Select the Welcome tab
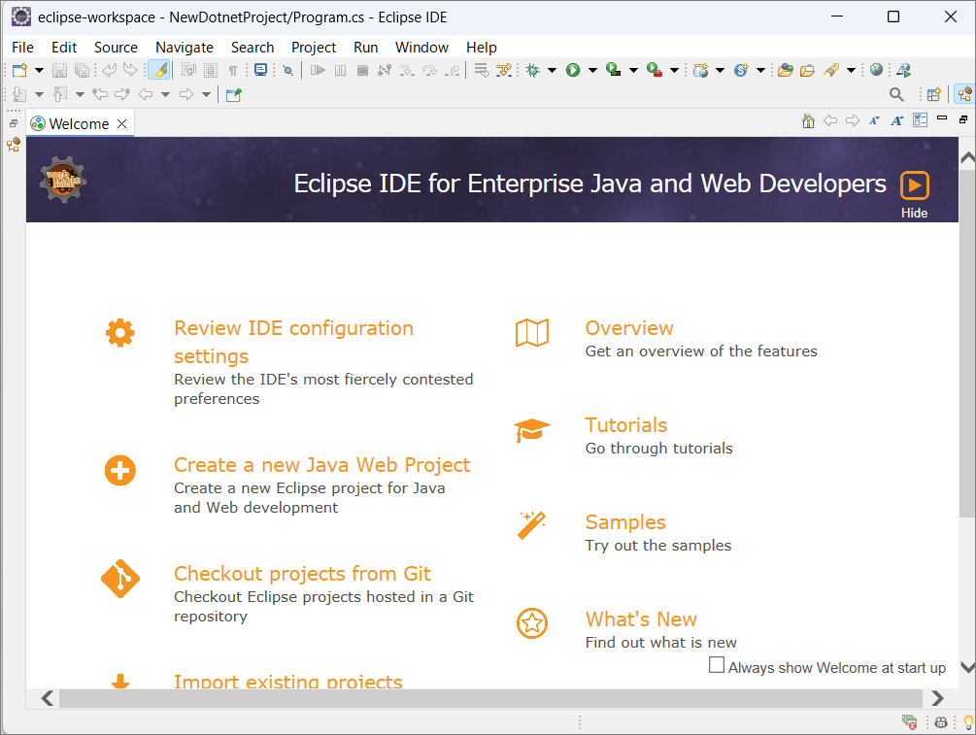Screen dimensions: 976x735 click(x=79, y=124)
